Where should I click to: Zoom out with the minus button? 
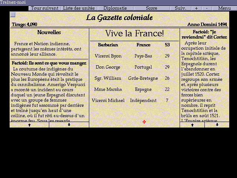[x=207, y=8]
